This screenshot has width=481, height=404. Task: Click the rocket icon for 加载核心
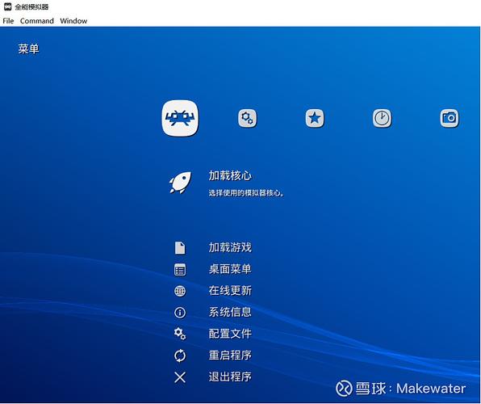coord(180,183)
